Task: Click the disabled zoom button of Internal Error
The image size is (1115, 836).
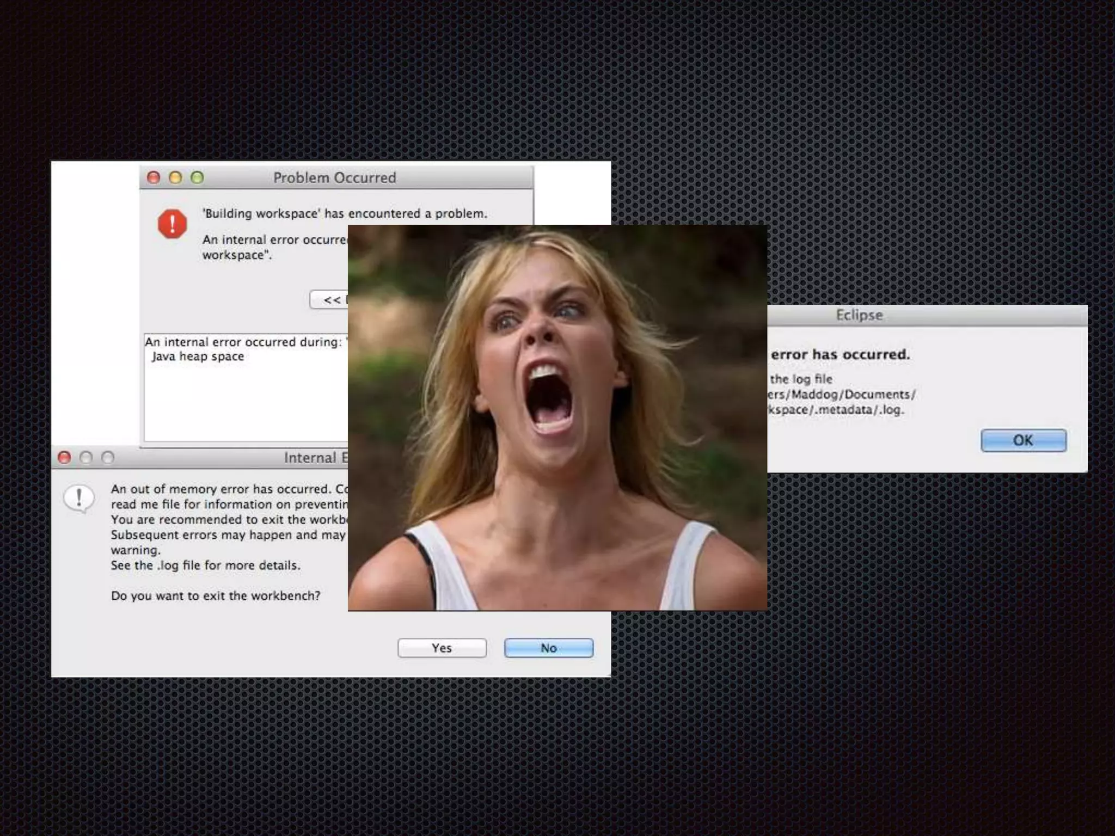Action: tap(108, 457)
